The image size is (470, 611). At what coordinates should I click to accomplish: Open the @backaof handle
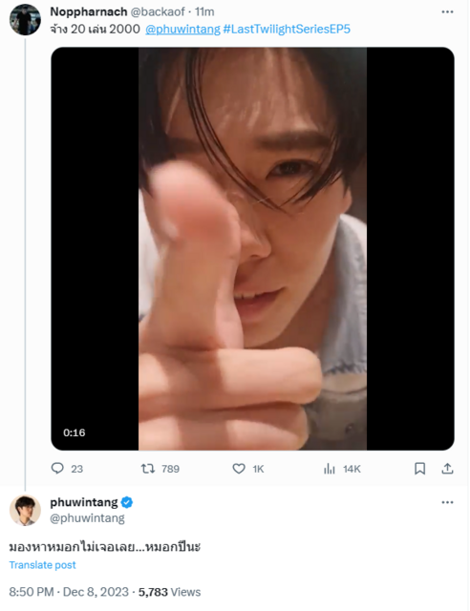[158, 12]
